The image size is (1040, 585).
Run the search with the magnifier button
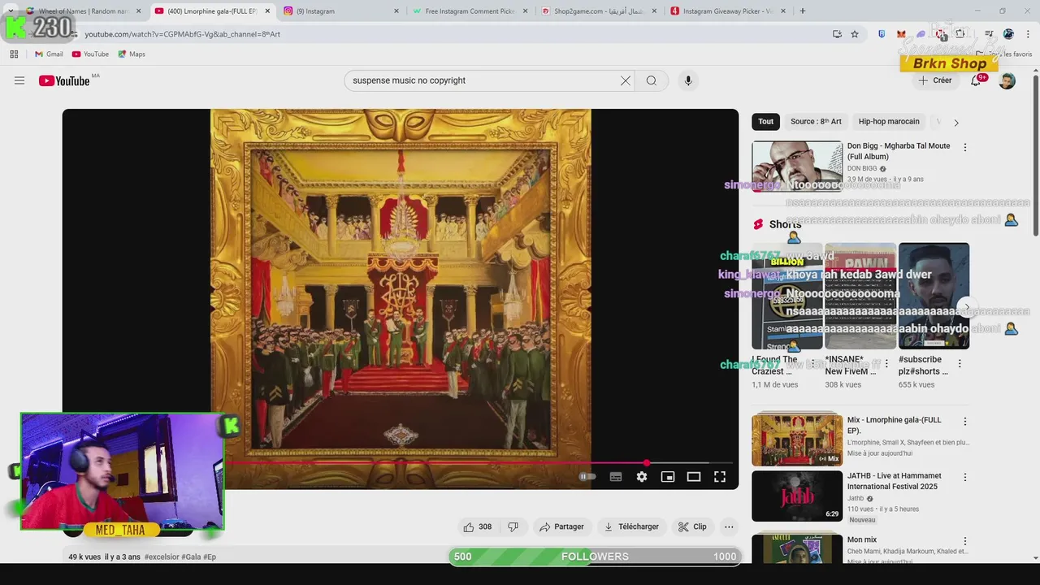click(x=652, y=80)
